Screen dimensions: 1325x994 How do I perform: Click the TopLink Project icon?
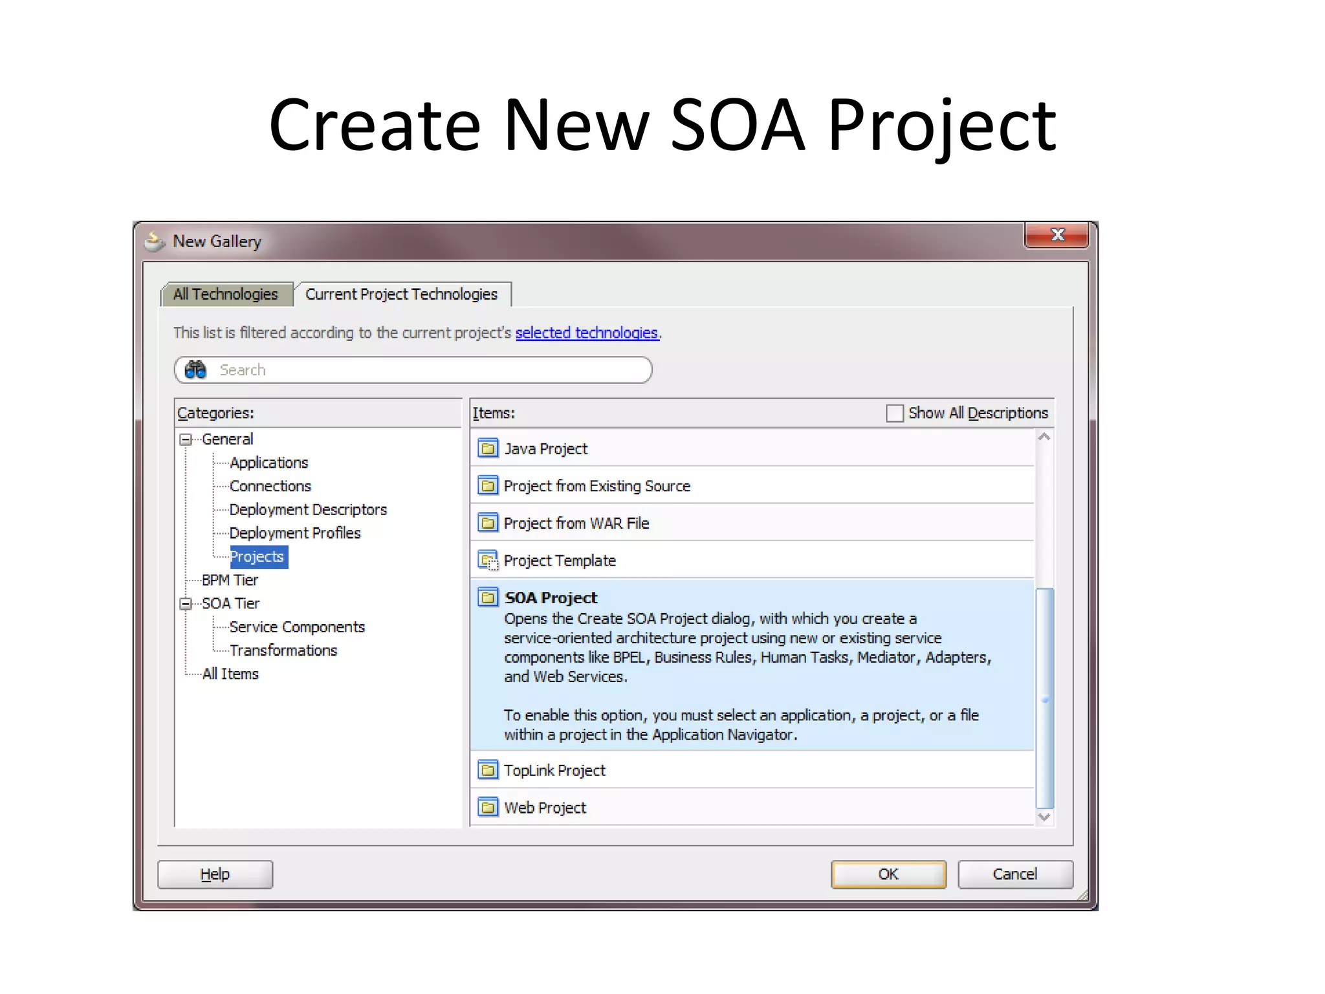[x=488, y=770]
